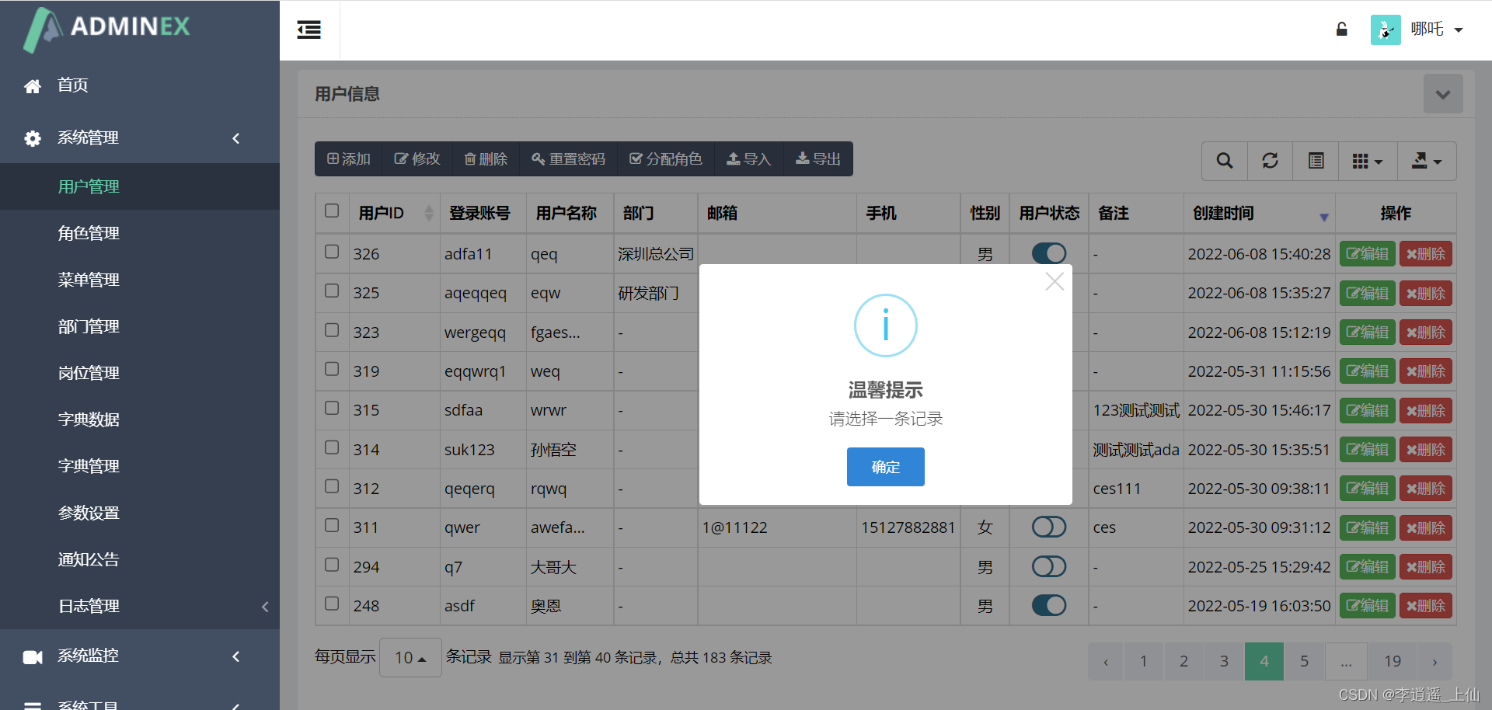1492x710 pixels.
Task: Go to page 3
Action: click(1224, 662)
